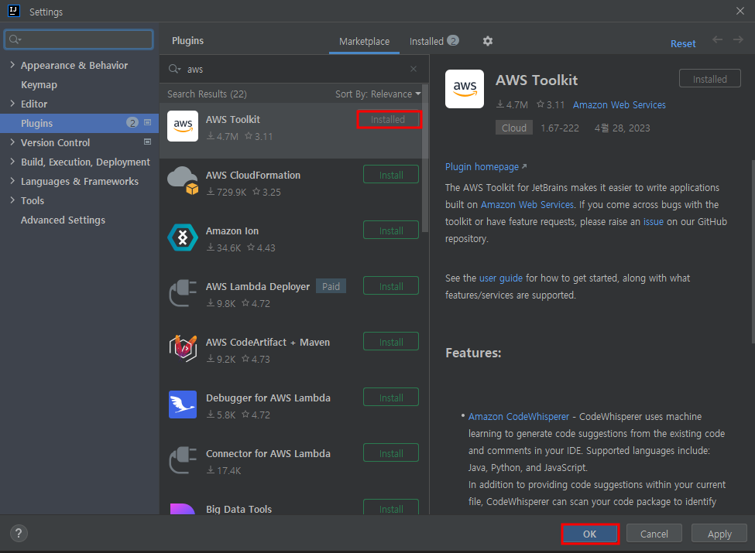Click the plugins settings gear icon

[488, 41]
